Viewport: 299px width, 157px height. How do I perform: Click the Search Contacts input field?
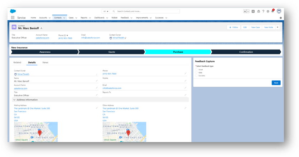145,11
